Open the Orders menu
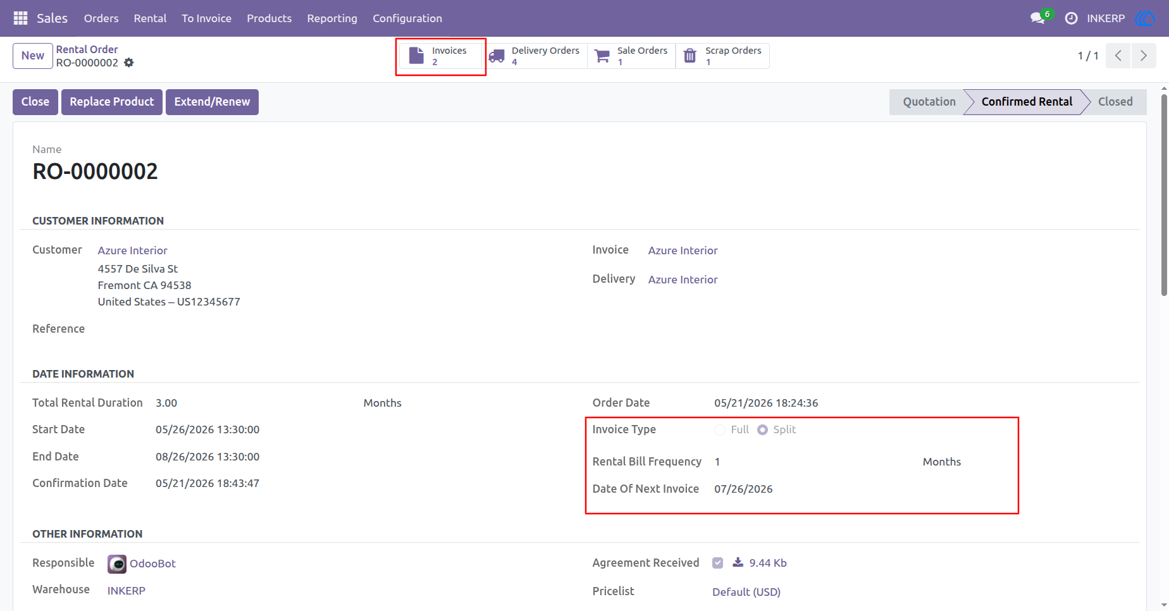Screen dimensions: 1169x611 [101, 18]
